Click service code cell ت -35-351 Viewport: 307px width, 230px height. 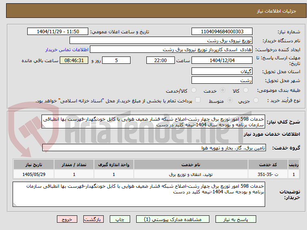click(x=268, y=174)
